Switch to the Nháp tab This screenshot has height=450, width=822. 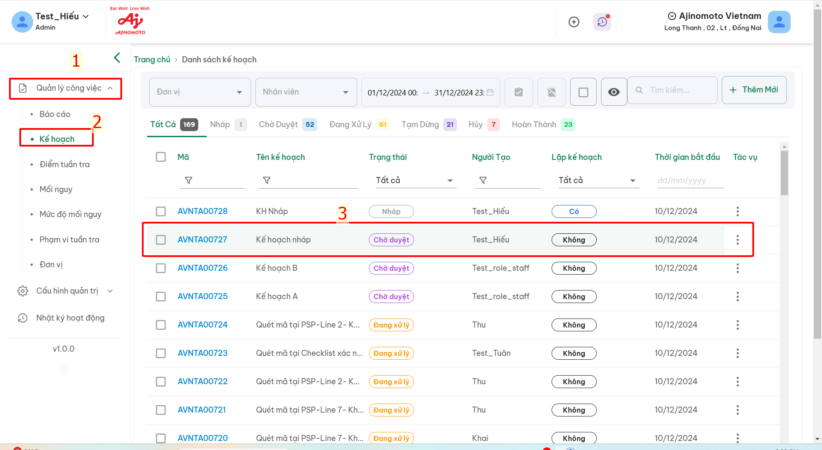(x=228, y=125)
